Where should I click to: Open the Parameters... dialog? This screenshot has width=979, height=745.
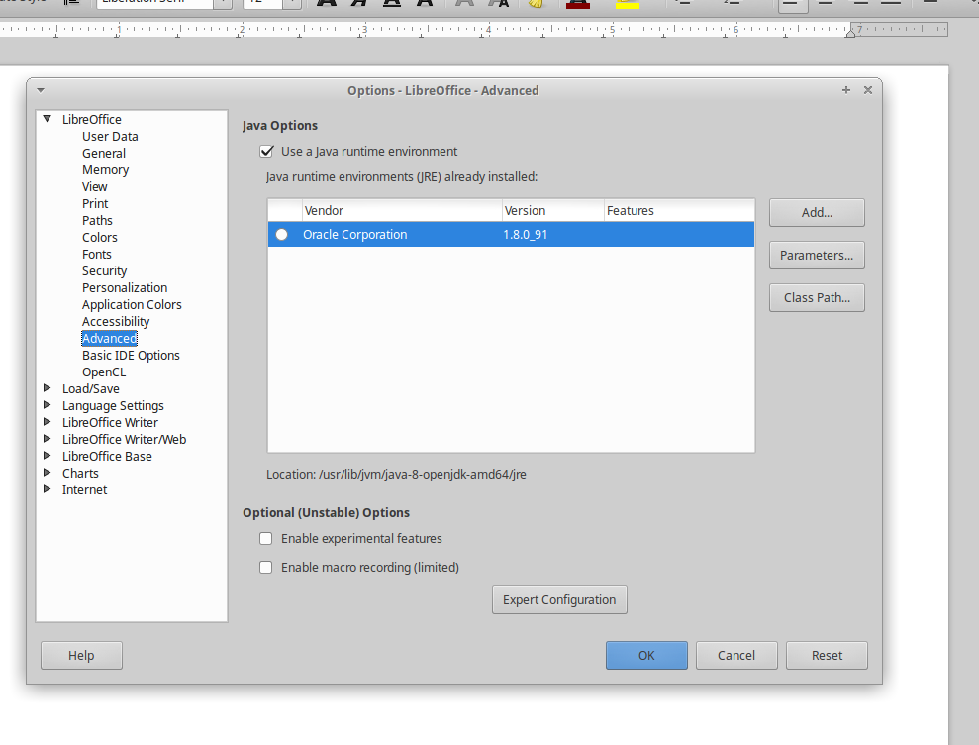coord(817,255)
